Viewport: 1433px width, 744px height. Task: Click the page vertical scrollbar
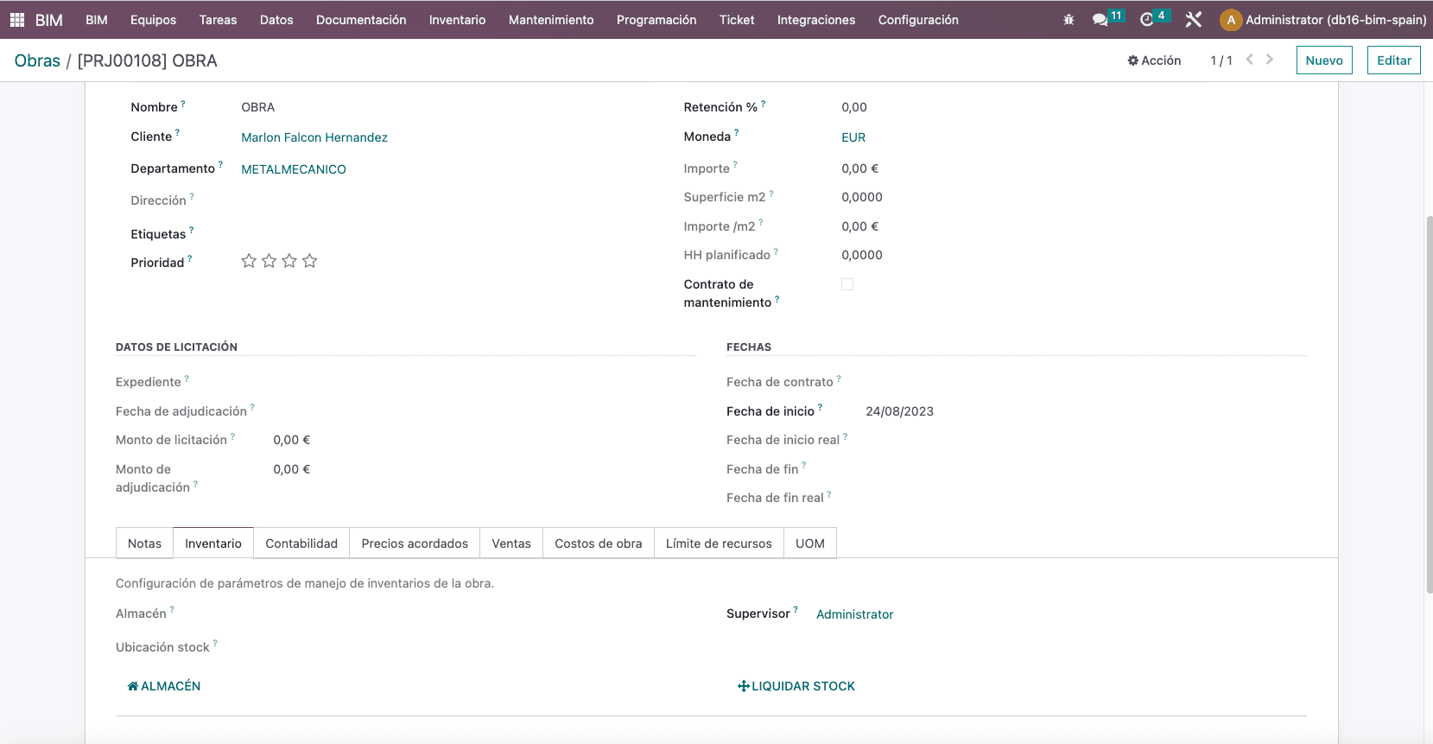tap(1429, 404)
